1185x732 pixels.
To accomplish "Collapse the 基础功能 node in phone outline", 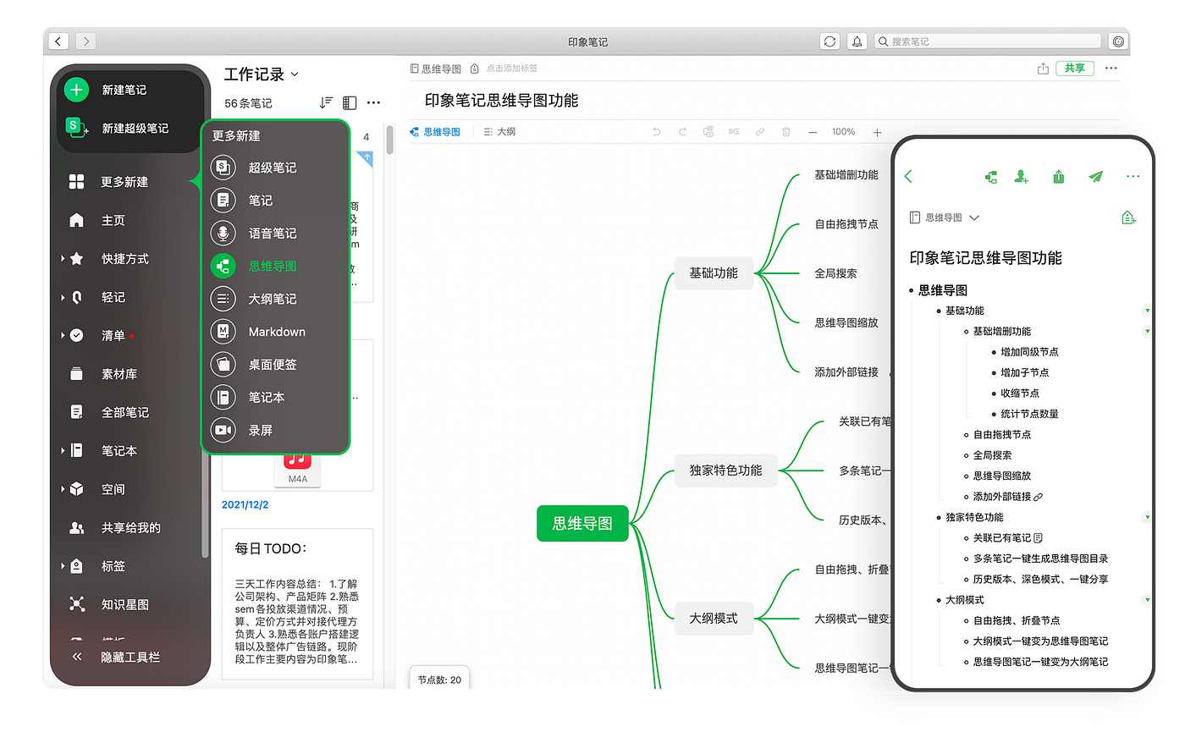I will click(x=1147, y=311).
